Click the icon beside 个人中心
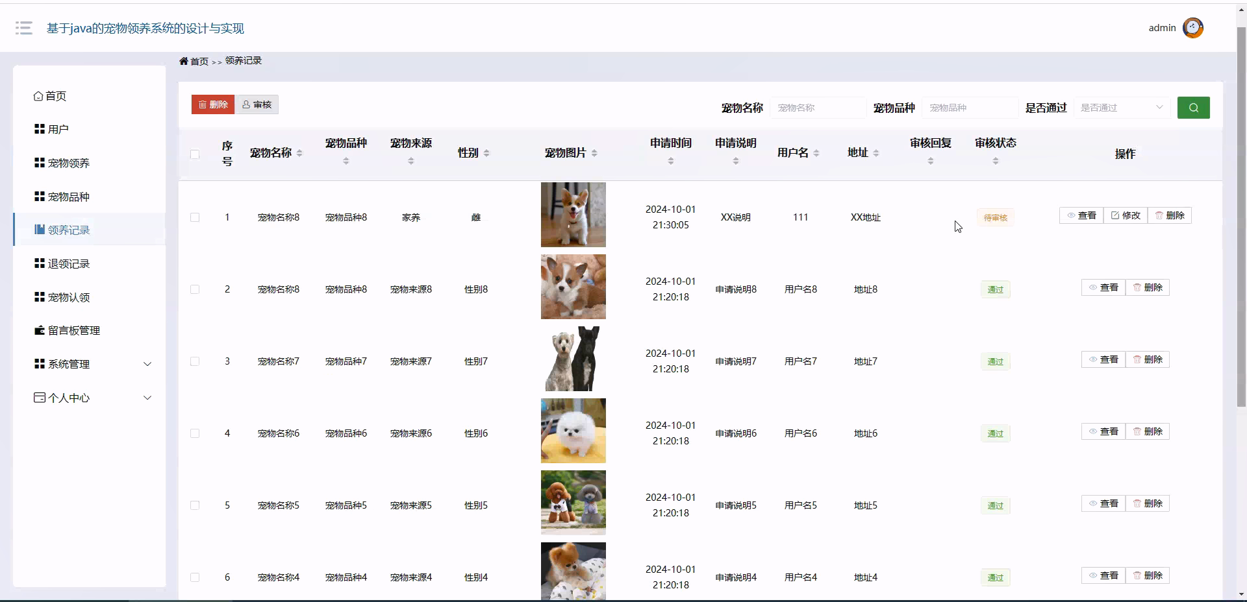1247x602 pixels. pos(40,398)
